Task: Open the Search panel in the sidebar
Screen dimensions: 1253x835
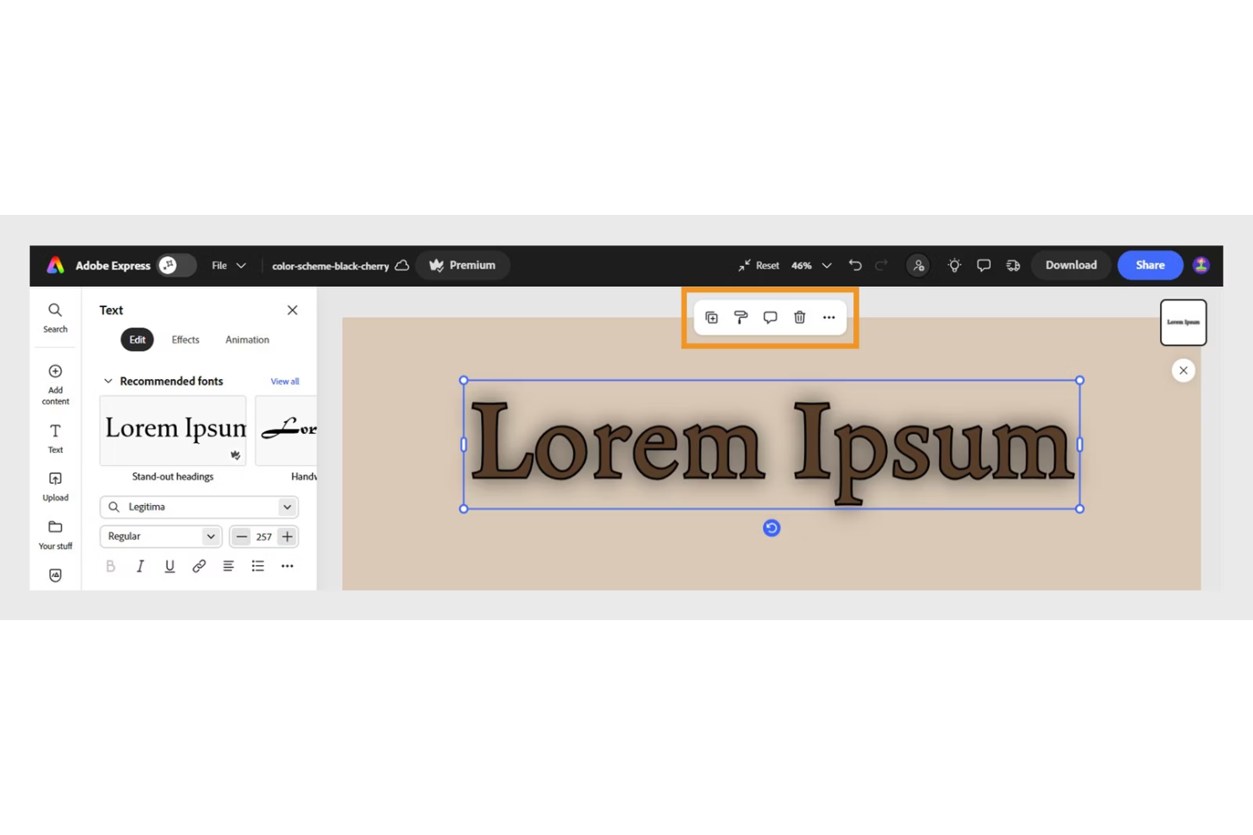Action: (x=54, y=317)
